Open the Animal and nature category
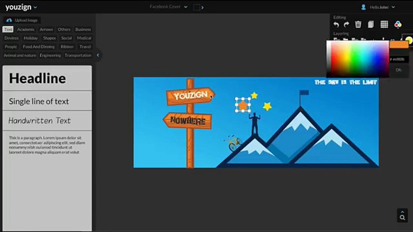This screenshot has height=232, width=413. (20, 55)
